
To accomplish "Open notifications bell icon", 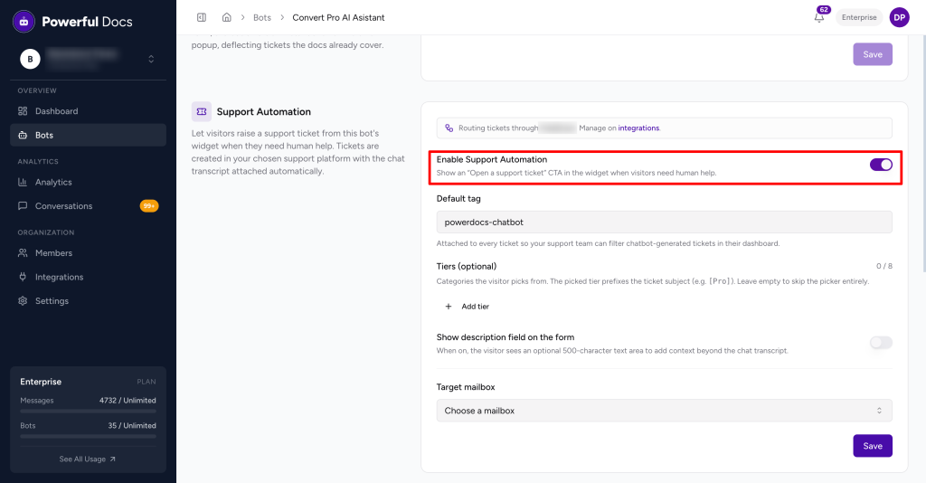I will (x=819, y=18).
